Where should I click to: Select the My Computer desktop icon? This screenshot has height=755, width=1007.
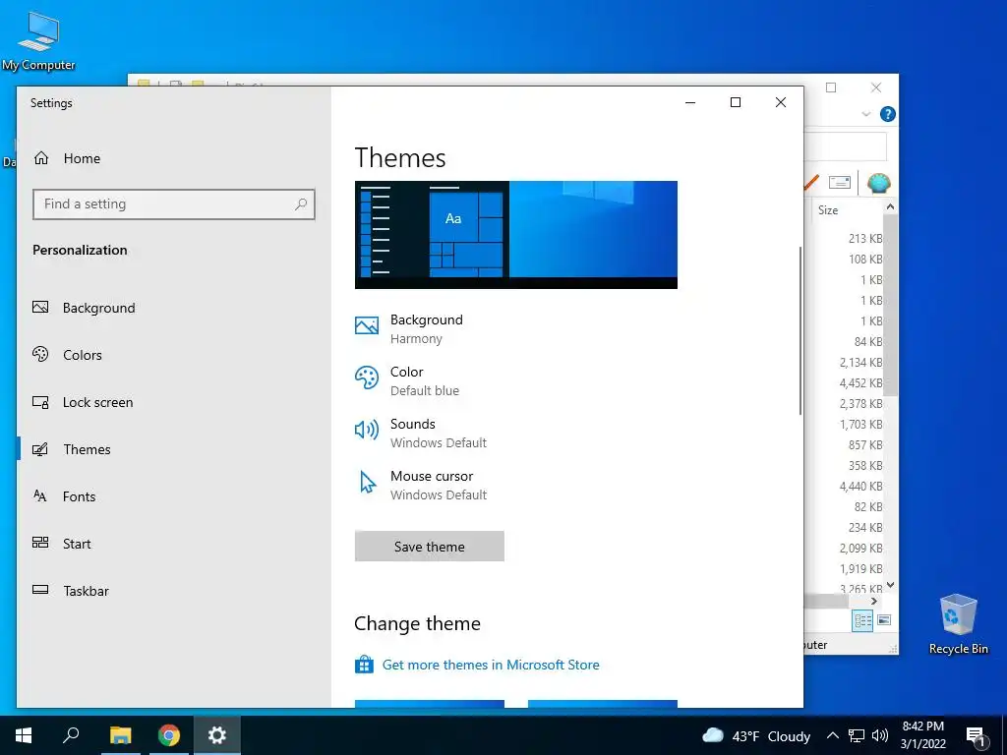pos(38,41)
